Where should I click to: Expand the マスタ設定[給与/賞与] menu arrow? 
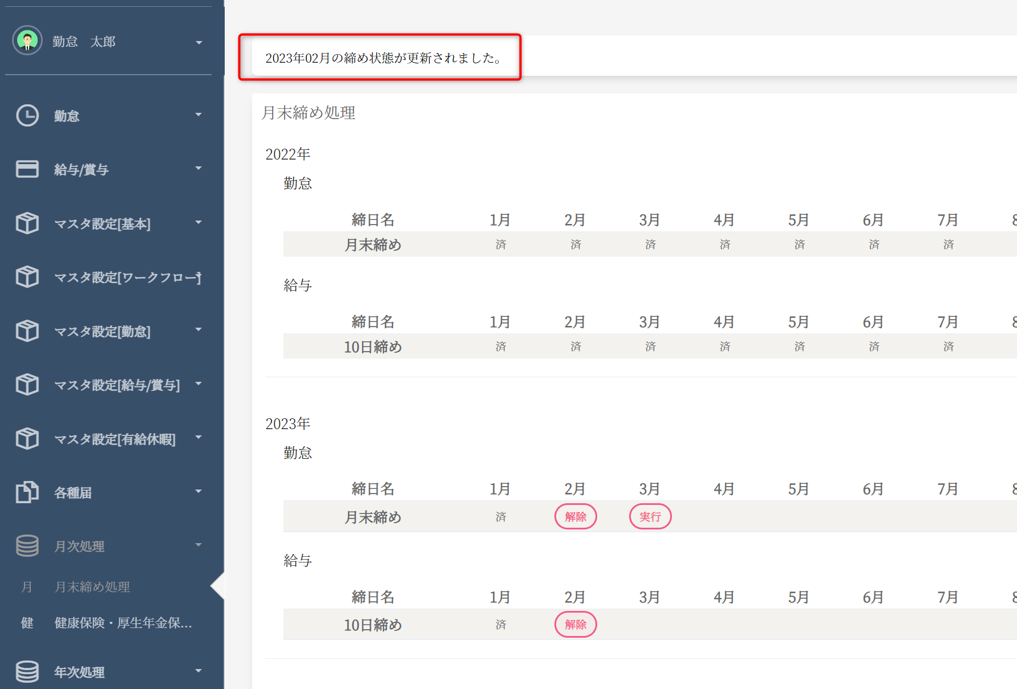(198, 384)
